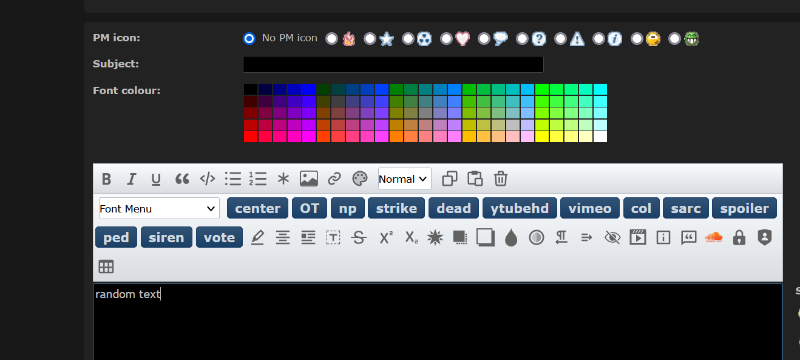Click the dead tag button

click(454, 208)
